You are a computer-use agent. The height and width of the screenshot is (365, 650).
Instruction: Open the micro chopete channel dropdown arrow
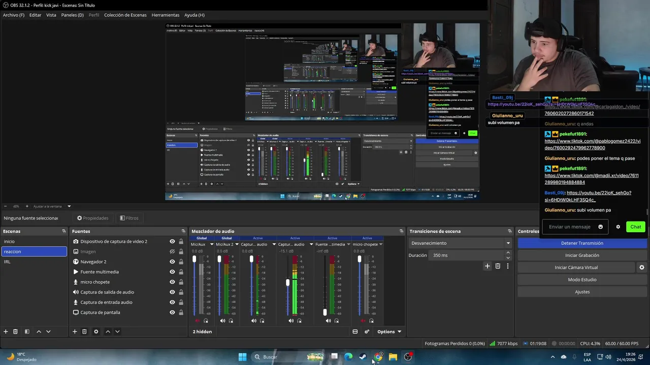click(x=381, y=244)
